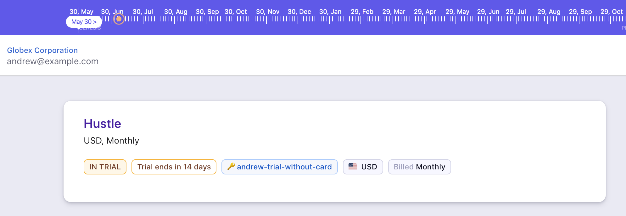Open the Globex Corporation customer link
Viewport: 626px width, 216px height.
pos(42,50)
